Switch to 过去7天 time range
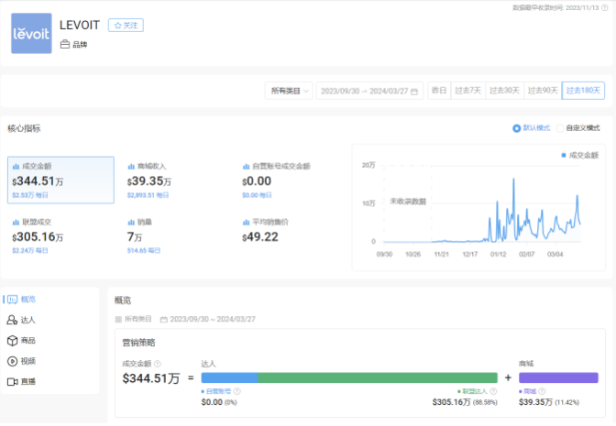This screenshot has width=616, height=426. pos(467,91)
